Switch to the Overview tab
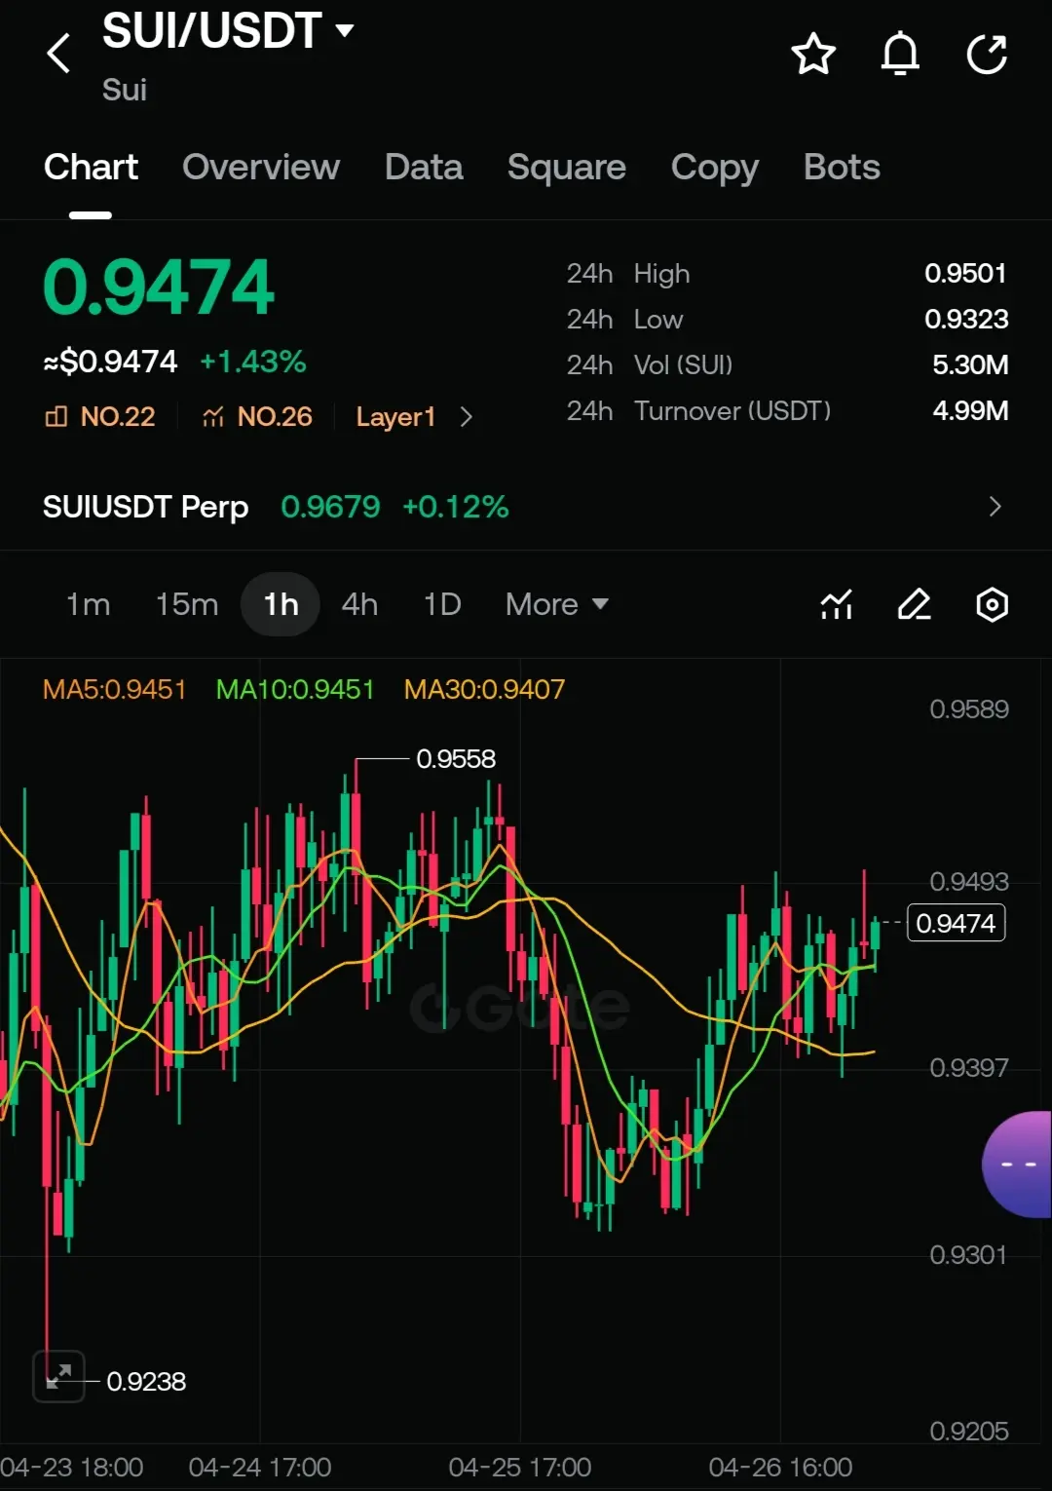The image size is (1052, 1491). 261,168
